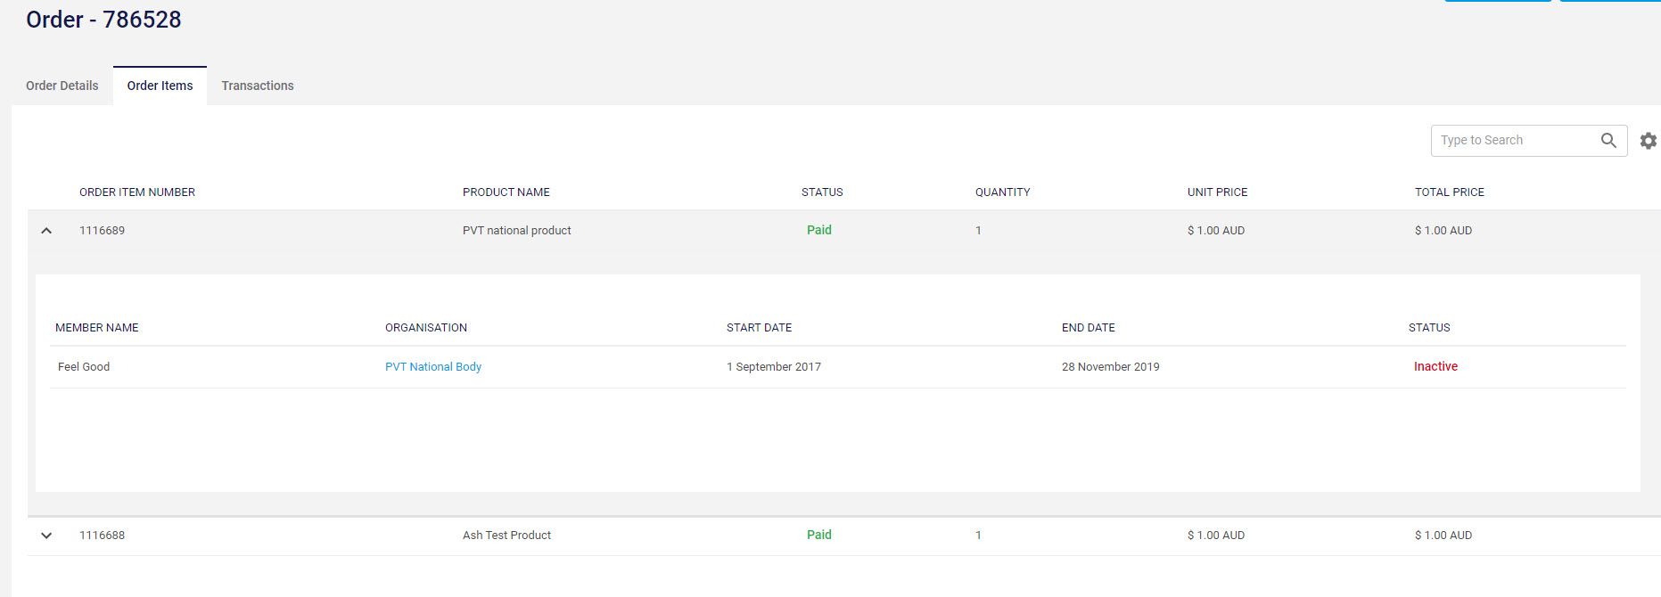This screenshot has height=597, width=1661.
Task: Click quantity value for Ash Test Product
Action: (x=978, y=536)
